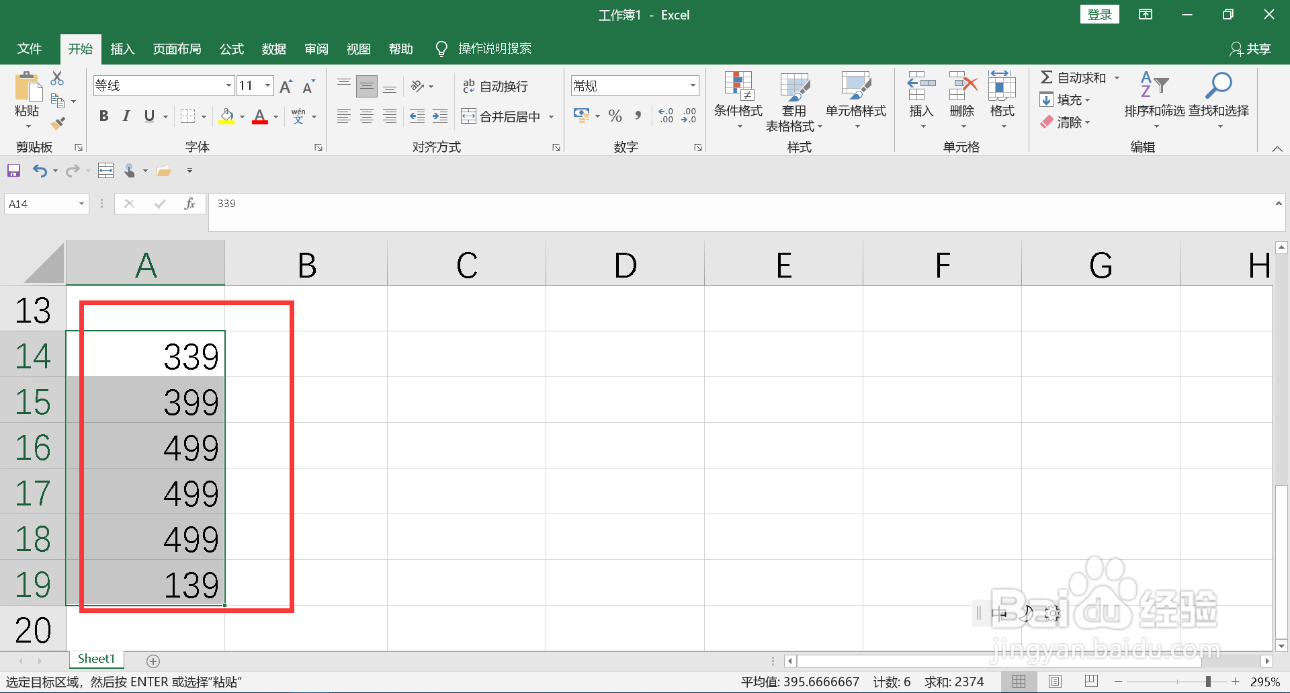Decrease indent in alignment group
The height and width of the screenshot is (693, 1290).
(417, 116)
